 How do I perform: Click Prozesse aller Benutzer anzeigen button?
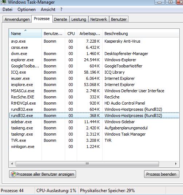43,174
